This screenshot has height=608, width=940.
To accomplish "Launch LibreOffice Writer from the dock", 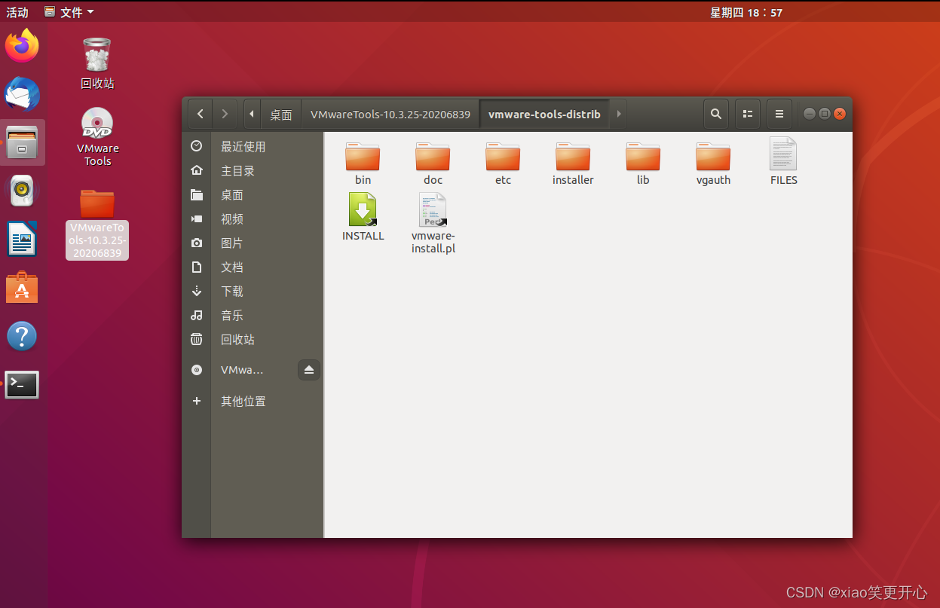I will 22,240.
